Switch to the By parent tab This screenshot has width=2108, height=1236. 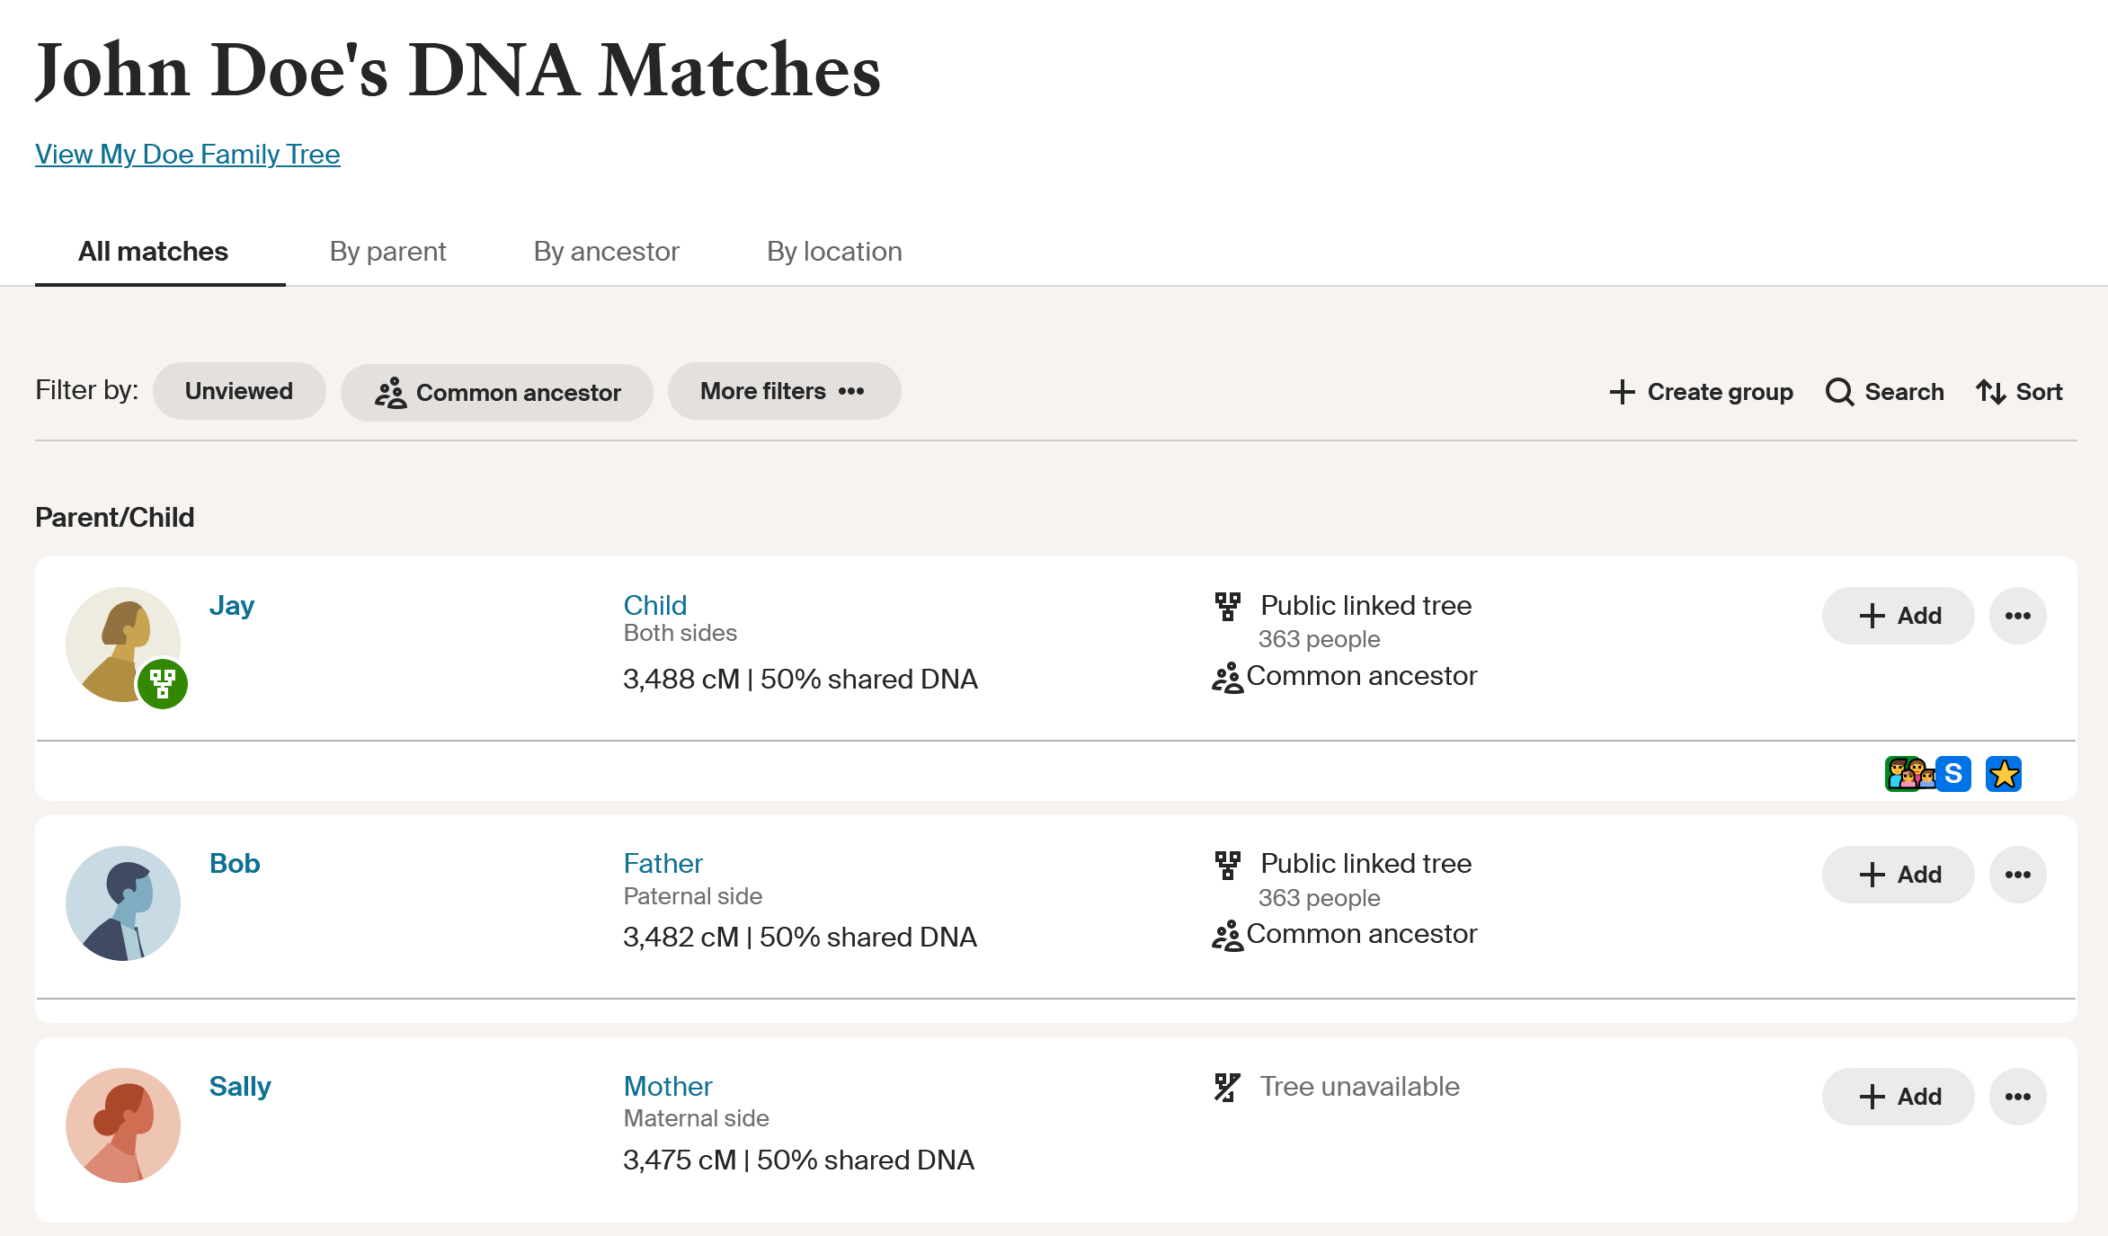coord(387,251)
